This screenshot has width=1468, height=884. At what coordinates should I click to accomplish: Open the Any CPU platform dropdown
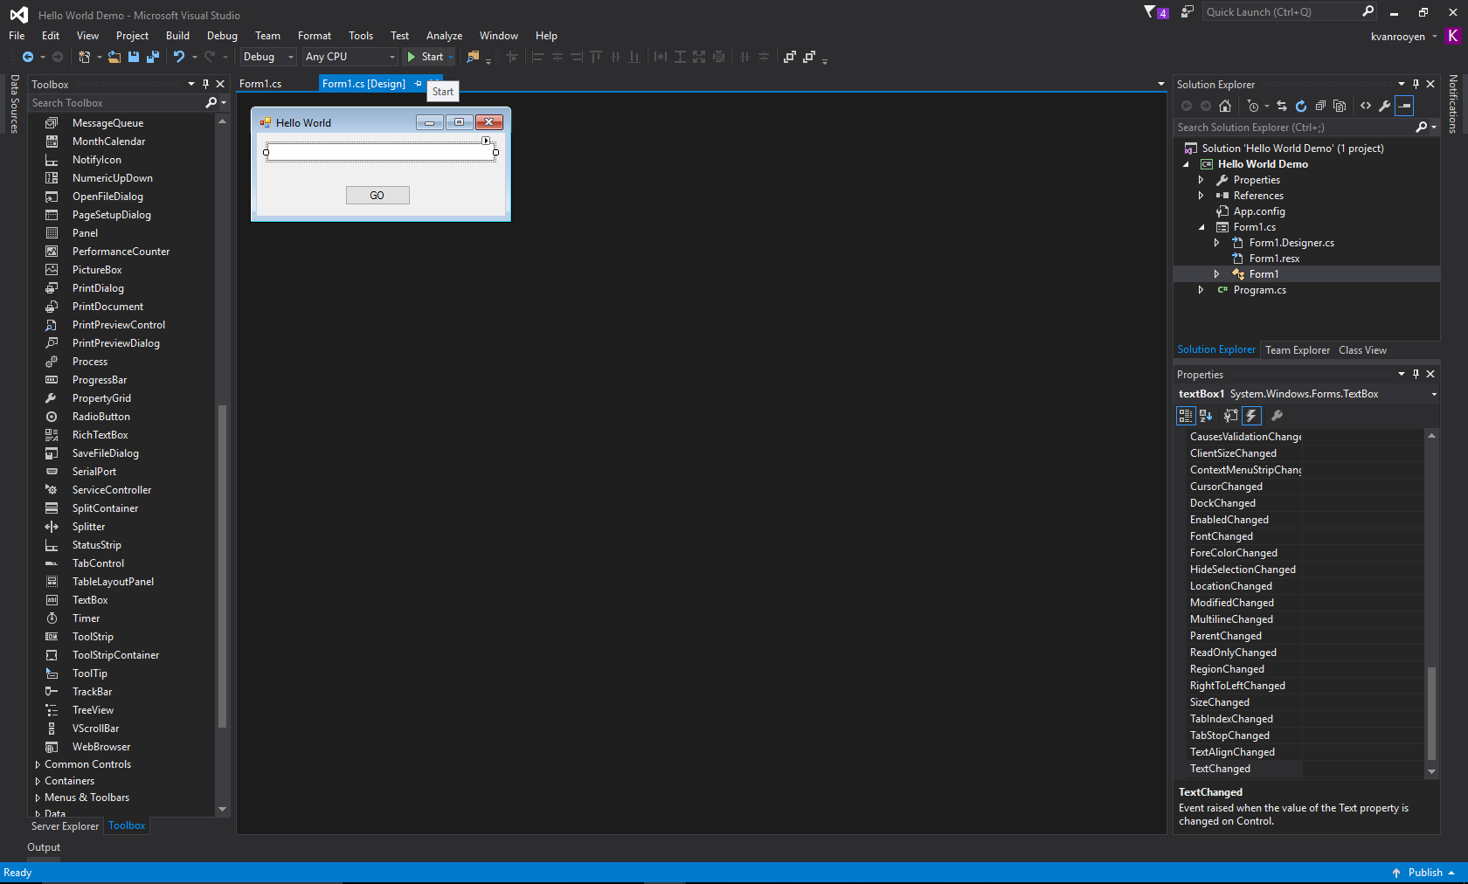(x=391, y=57)
